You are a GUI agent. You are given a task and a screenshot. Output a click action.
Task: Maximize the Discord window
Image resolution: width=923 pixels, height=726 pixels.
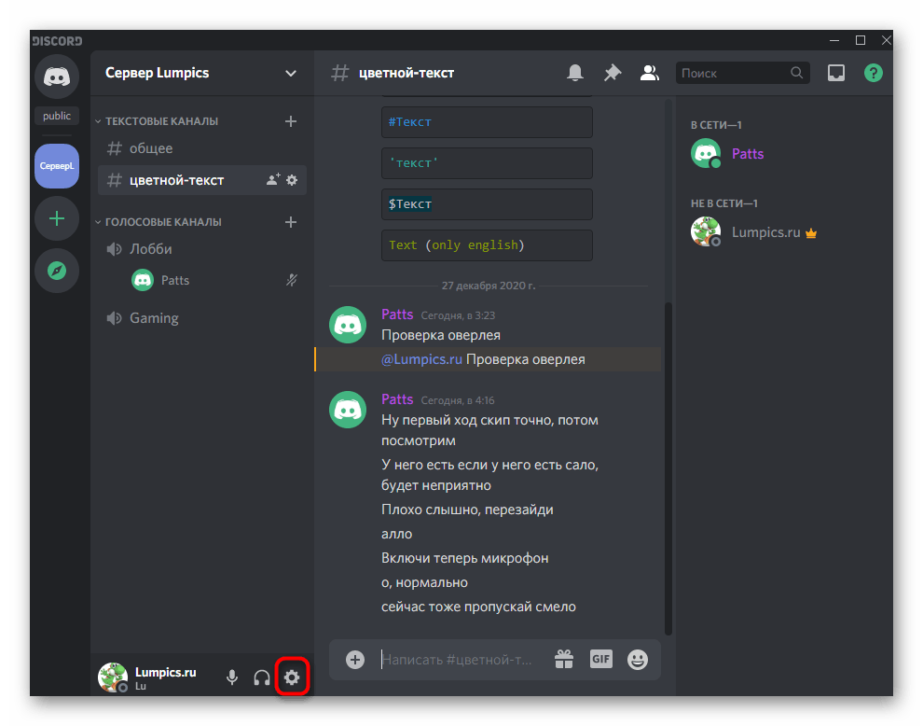click(861, 40)
